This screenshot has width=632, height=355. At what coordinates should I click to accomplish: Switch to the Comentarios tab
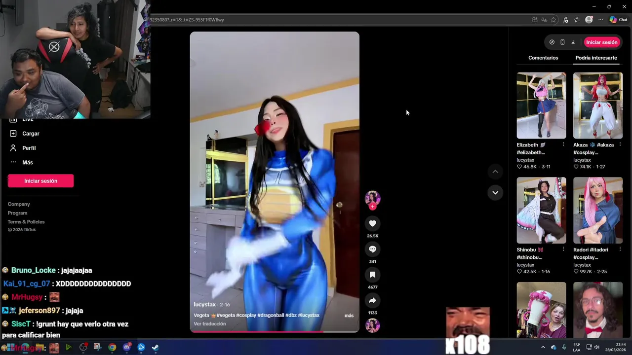point(543,58)
